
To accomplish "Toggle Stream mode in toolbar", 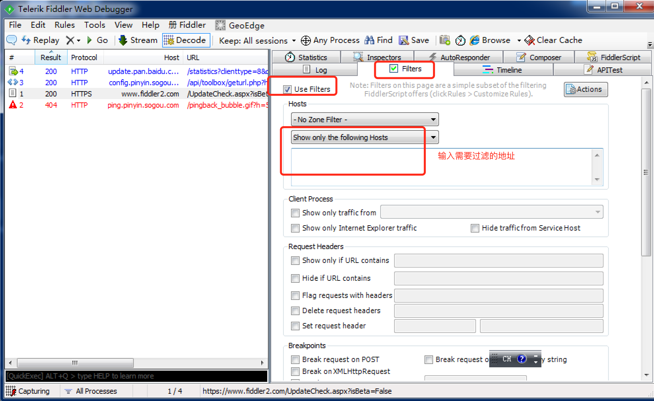I will pyautogui.click(x=138, y=40).
